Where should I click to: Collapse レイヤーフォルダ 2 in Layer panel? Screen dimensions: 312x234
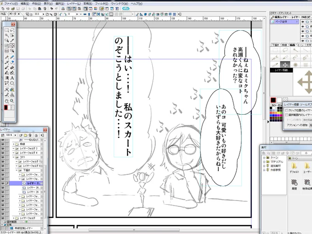(13, 149)
